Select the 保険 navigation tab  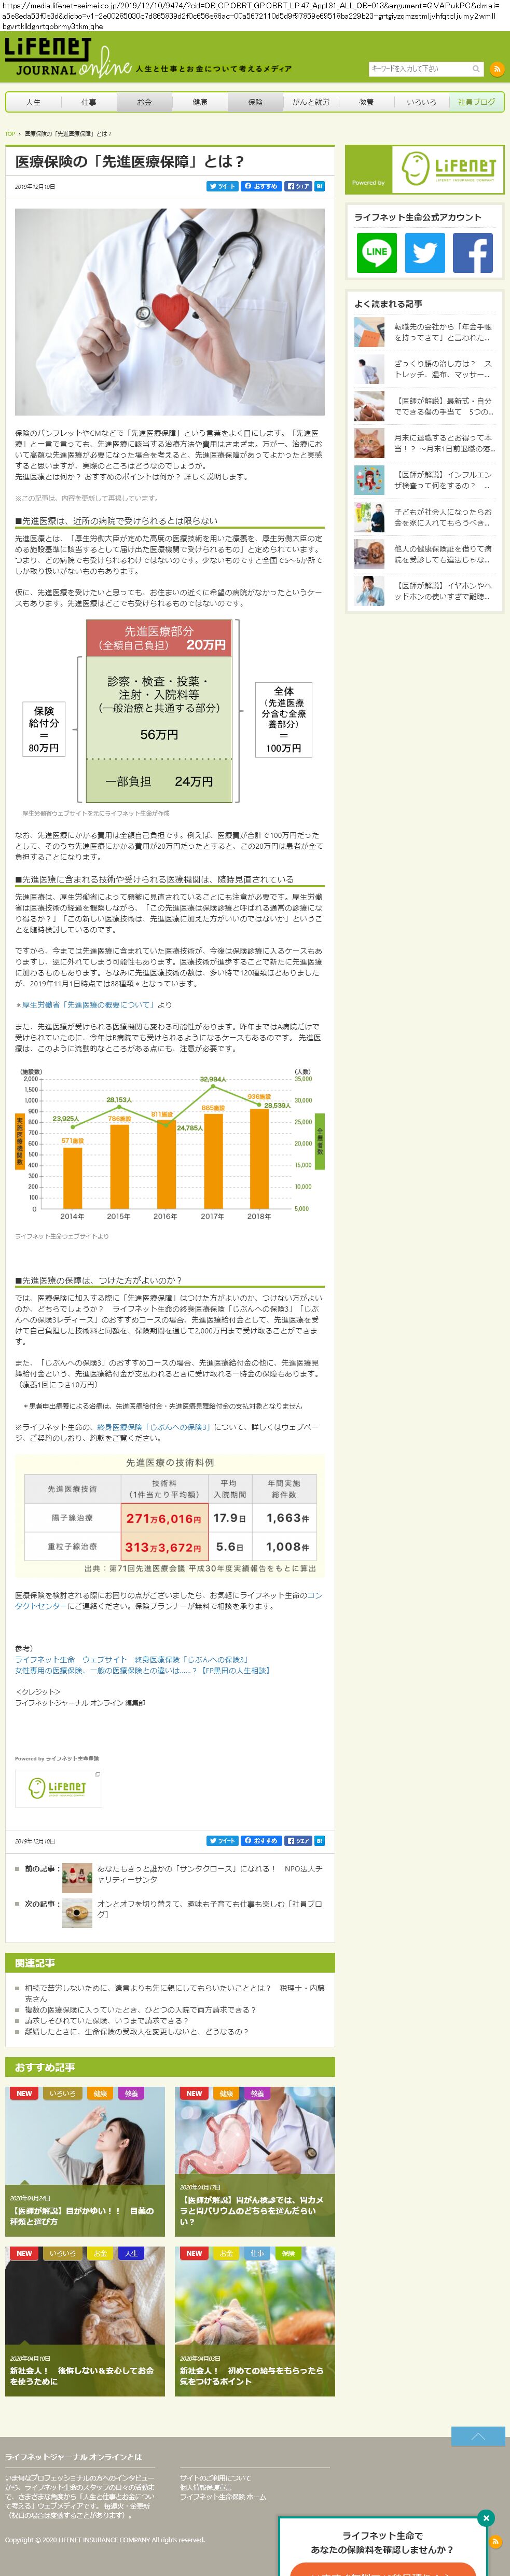point(255,102)
